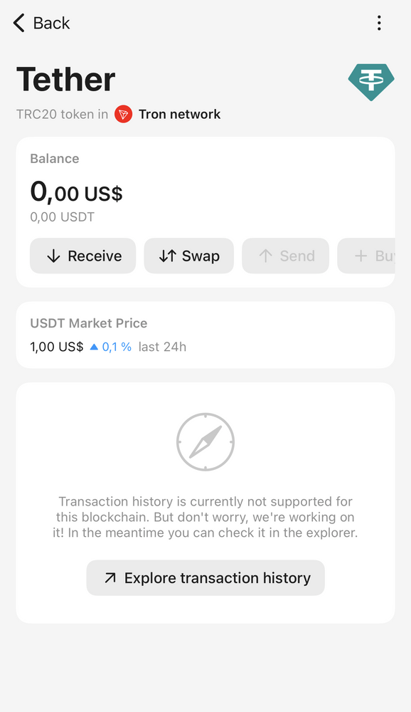Click the Tron network icon
Screen dimensions: 411x712
[x=124, y=114]
